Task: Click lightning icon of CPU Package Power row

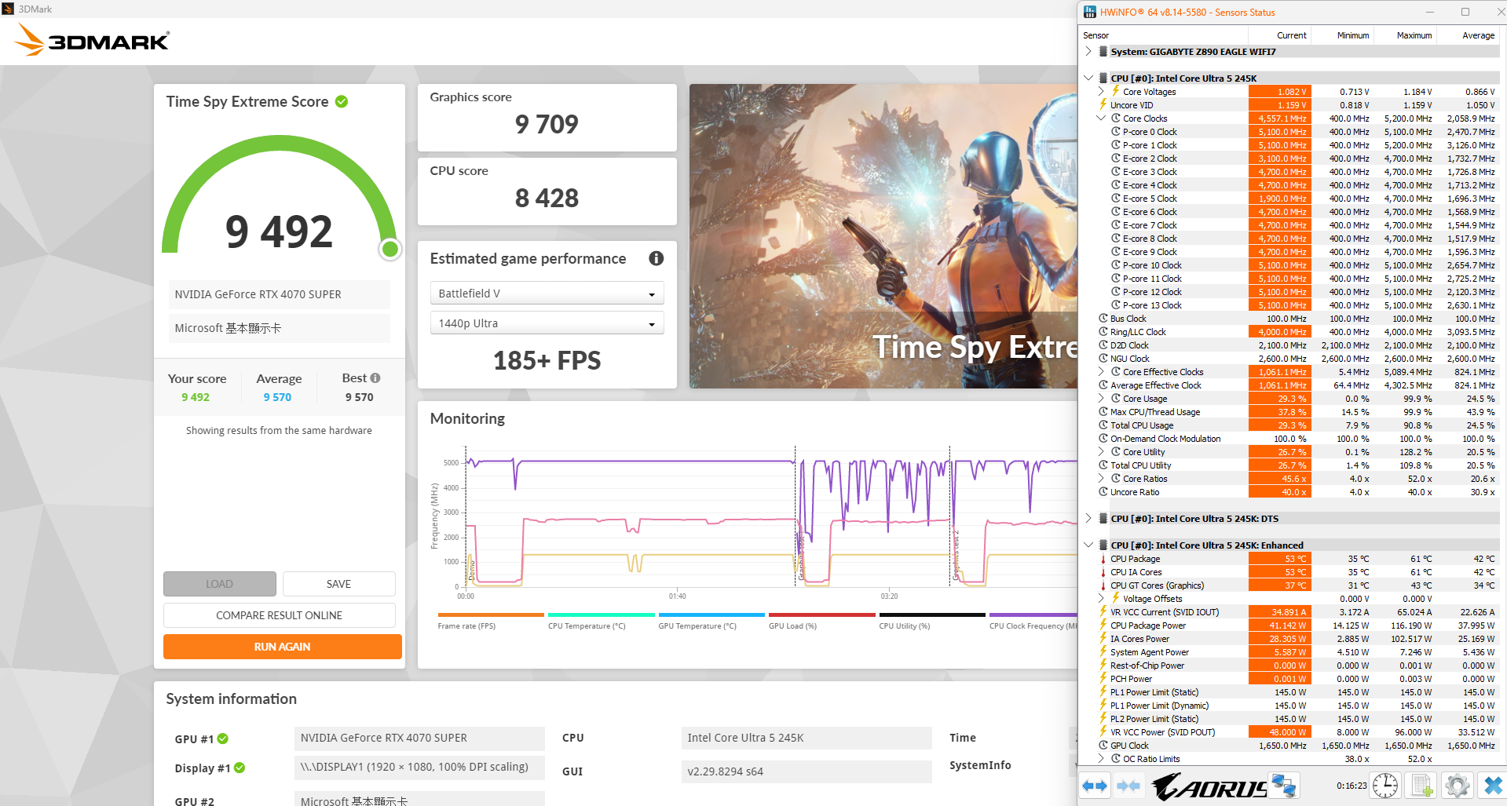Action: (x=1103, y=625)
